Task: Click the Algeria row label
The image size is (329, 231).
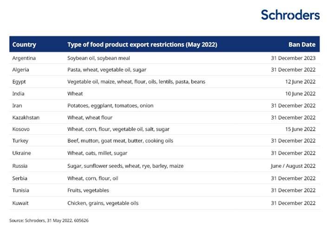Action: [x=21, y=70]
